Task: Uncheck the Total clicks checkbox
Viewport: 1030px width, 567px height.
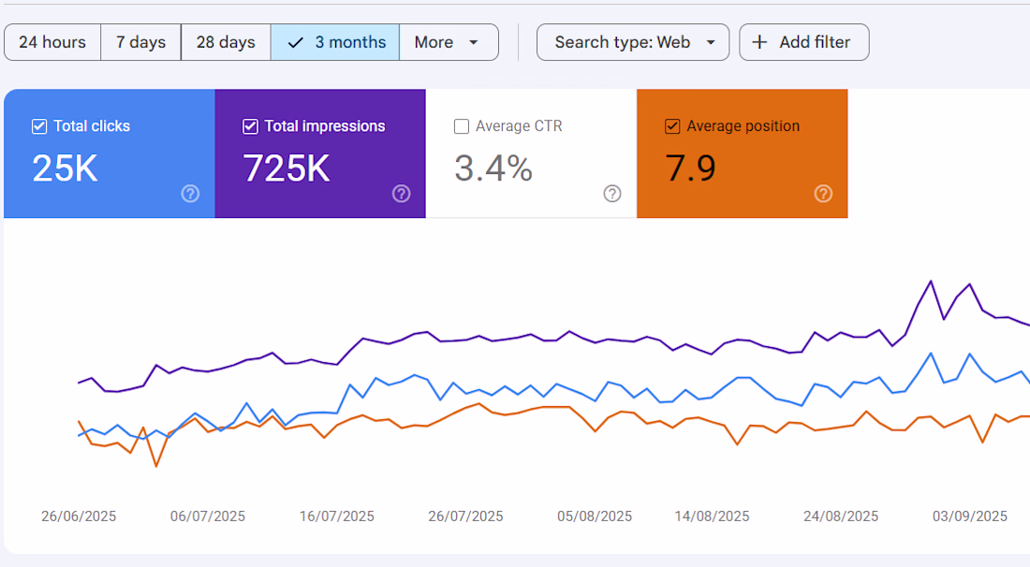Action: pos(39,126)
